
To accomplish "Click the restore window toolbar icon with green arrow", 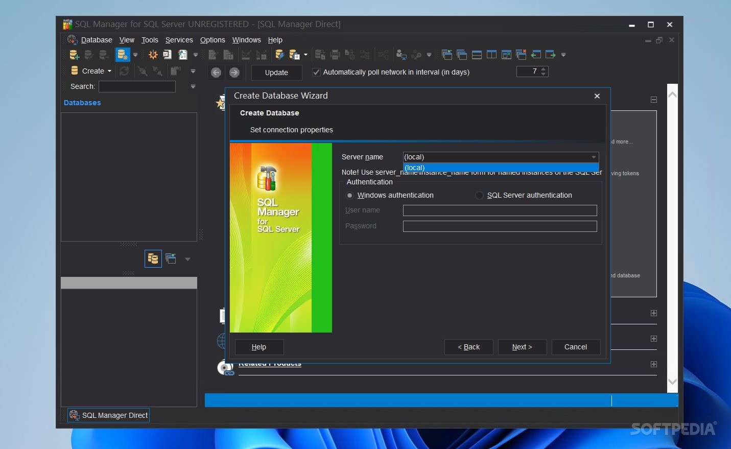I will click(506, 55).
